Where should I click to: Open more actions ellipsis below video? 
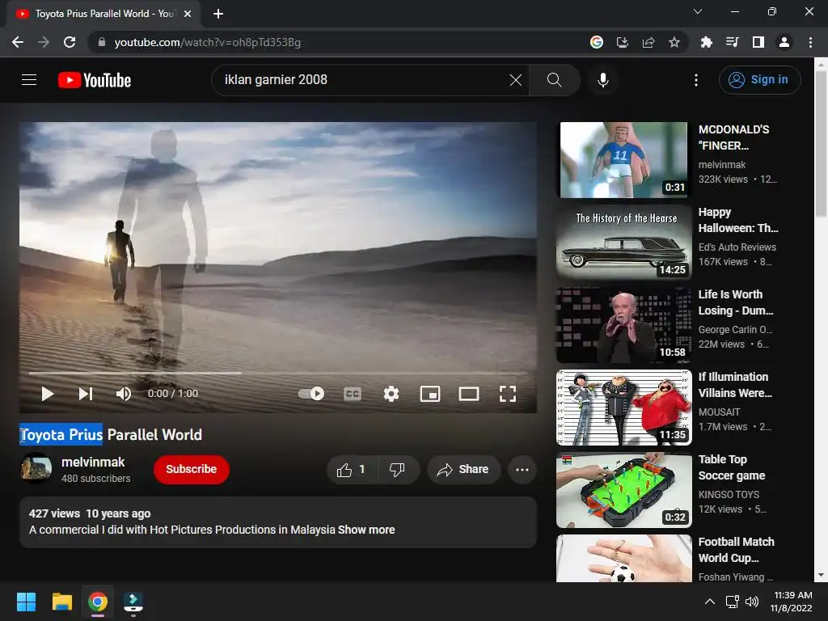[x=522, y=470]
